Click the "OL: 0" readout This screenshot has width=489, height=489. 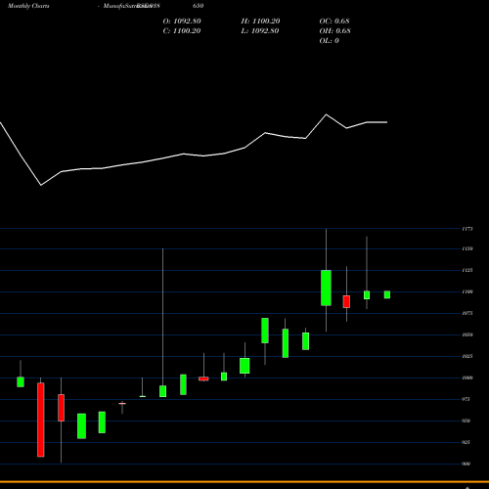(x=329, y=41)
